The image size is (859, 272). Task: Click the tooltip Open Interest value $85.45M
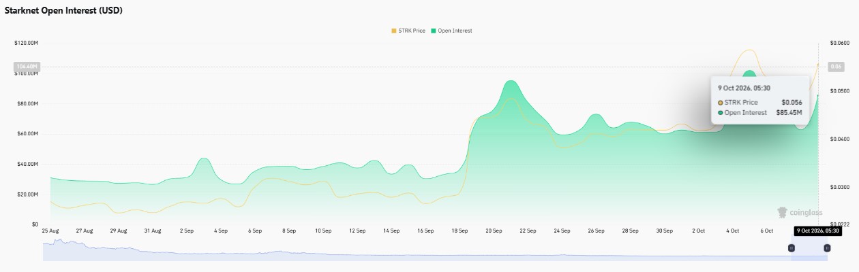click(x=788, y=112)
